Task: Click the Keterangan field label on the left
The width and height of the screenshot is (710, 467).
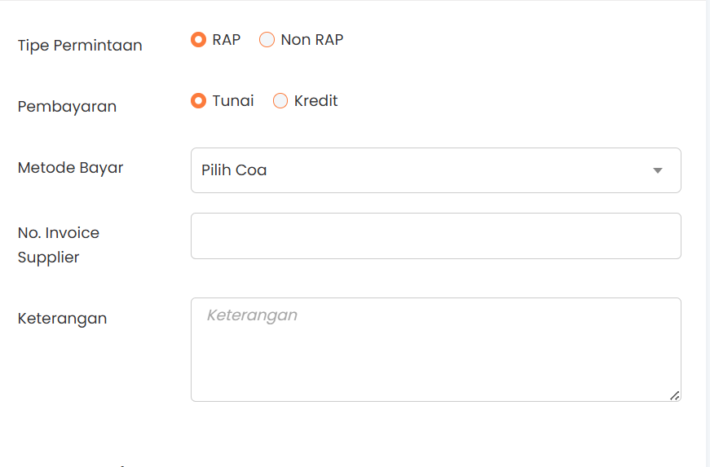Action: (x=62, y=319)
